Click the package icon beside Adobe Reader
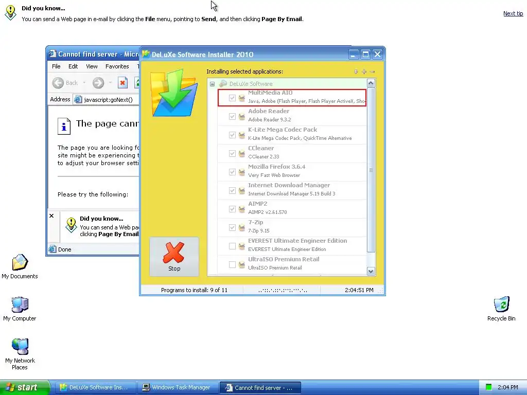 [242, 116]
